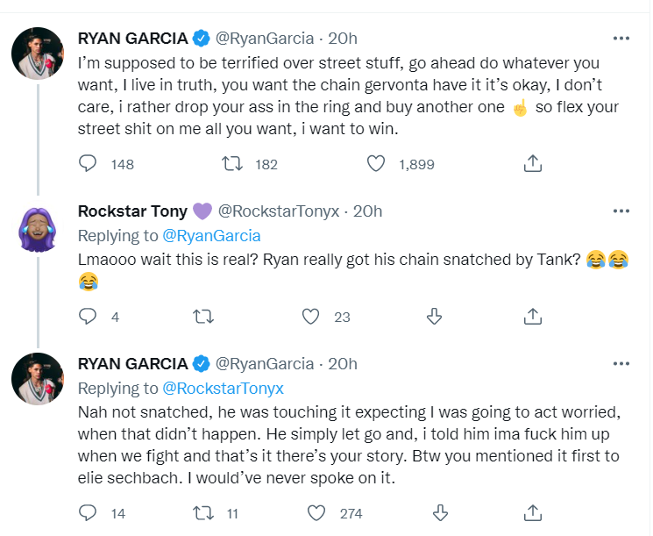Screen dimensions: 653x536
Task: Download arrow icon on Rockstar Tony's tweet
Action: click(x=434, y=317)
